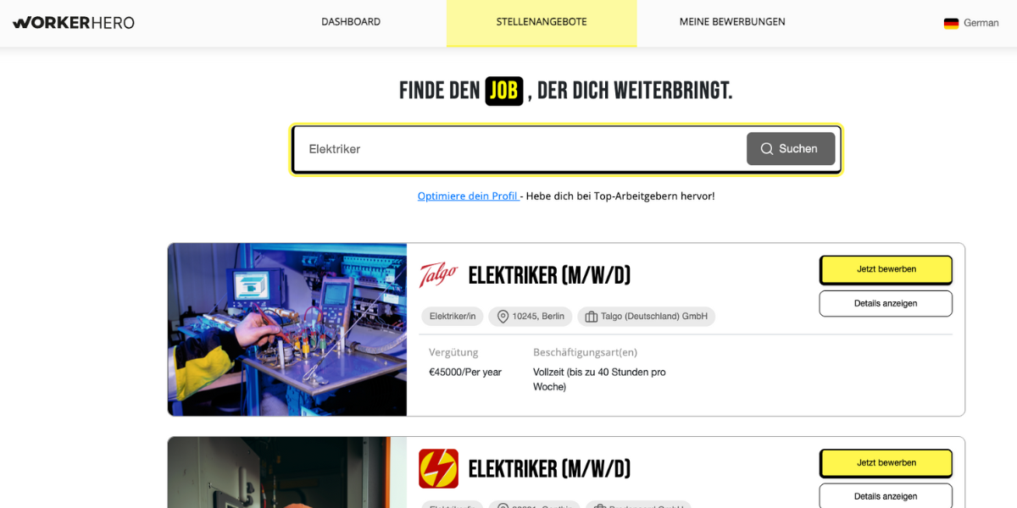Show details of Talgo Elektriker job
This screenshot has width=1017, height=508.
[x=886, y=303]
